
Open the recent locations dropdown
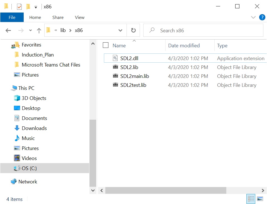click(30, 30)
